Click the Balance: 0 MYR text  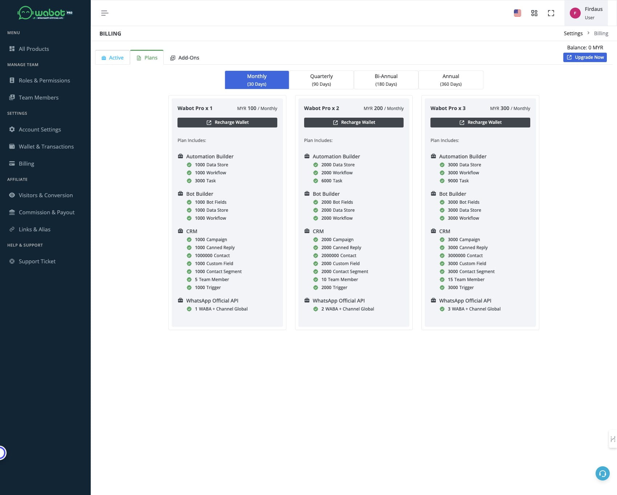coord(585,48)
